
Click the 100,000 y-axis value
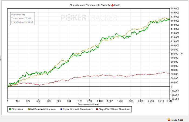pyautogui.click(x=175, y=46)
